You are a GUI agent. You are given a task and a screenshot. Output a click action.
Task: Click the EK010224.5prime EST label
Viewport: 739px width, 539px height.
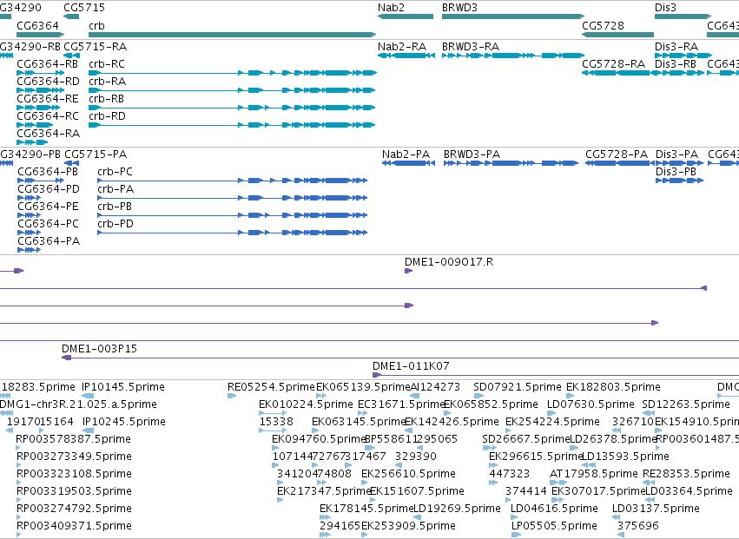point(306,404)
